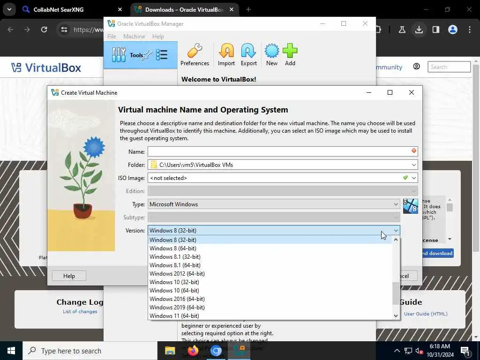
Task: Select Windows 2016 (64-bit) version
Action: [270, 299]
